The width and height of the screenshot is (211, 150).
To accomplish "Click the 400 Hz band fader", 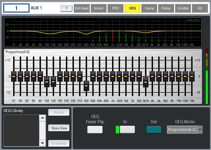I will 86,86.
